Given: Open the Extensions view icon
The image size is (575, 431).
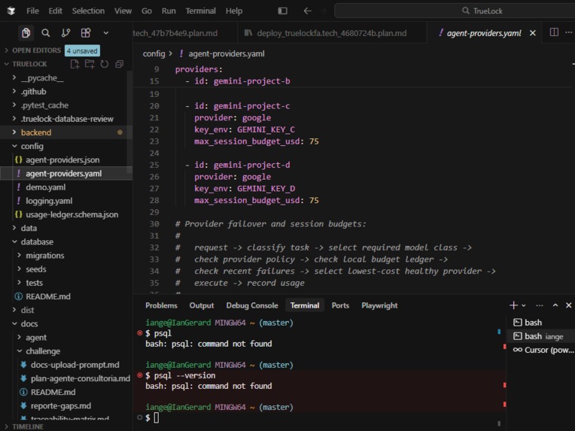Looking at the screenshot, I should click(86, 33).
